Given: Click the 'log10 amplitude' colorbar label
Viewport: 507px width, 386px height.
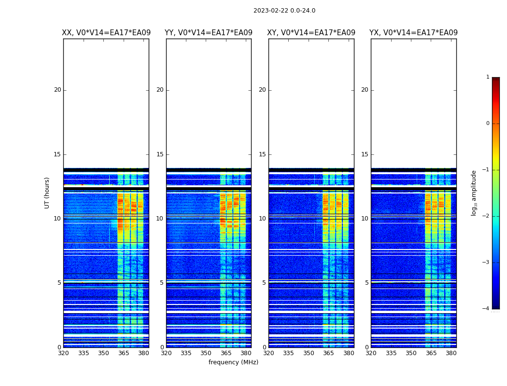Looking at the screenshot, I should click(x=474, y=193).
